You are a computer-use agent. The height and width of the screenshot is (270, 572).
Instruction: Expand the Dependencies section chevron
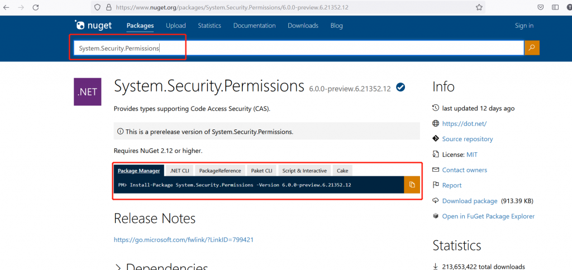tap(118, 267)
